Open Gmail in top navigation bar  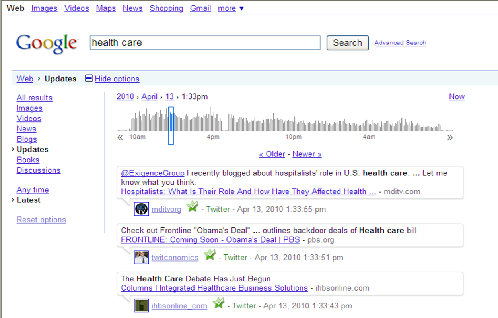200,8
